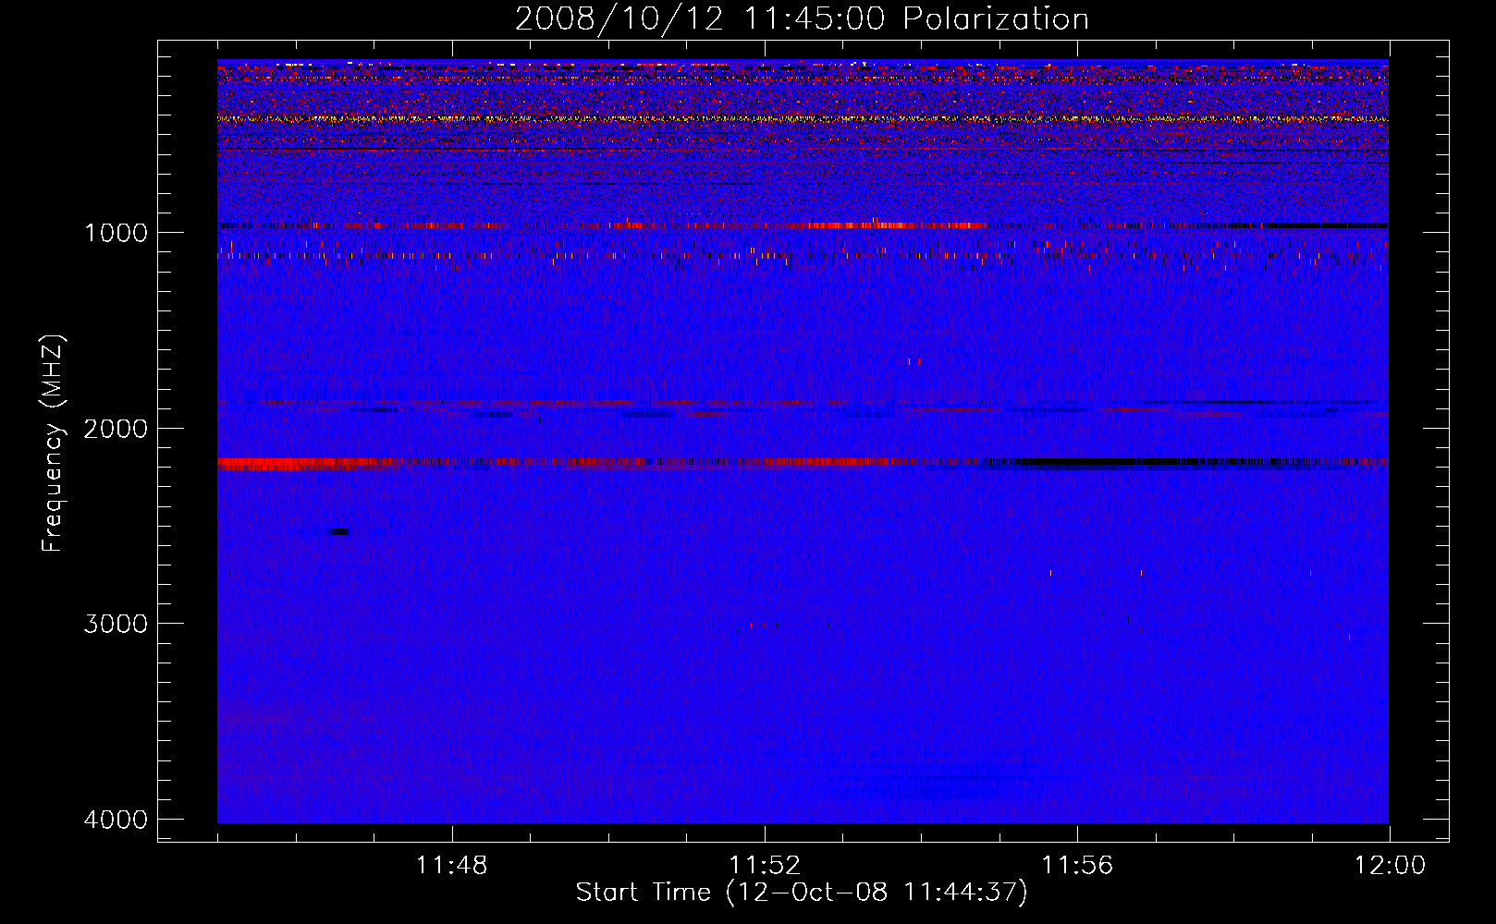Viewport: 1496px width, 924px height.
Task: Click the 'Start Time (12-Oct-08 11:44:37)' label
Action: coord(802,893)
